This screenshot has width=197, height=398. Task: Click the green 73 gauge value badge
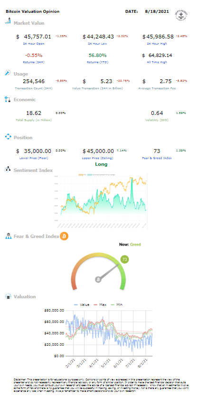pos(125,259)
